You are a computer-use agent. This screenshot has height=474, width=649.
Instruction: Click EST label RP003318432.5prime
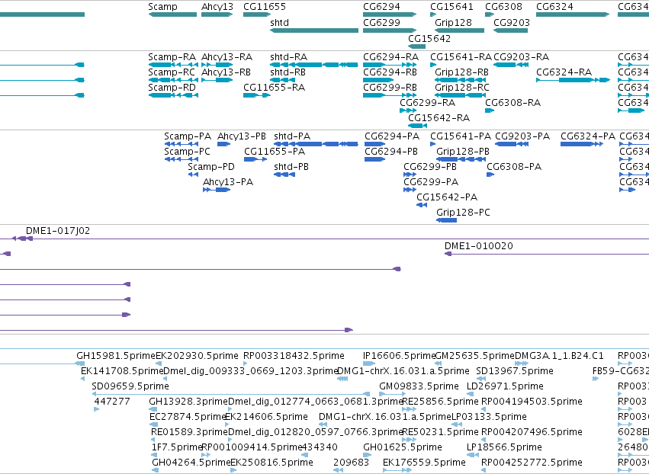(294, 356)
